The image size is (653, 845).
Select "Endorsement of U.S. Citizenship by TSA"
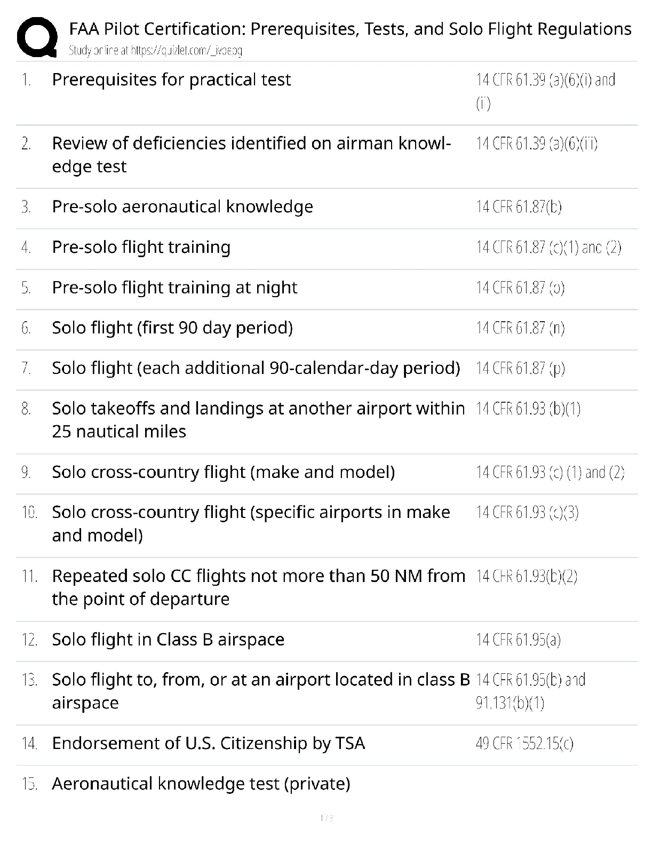[x=208, y=744]
